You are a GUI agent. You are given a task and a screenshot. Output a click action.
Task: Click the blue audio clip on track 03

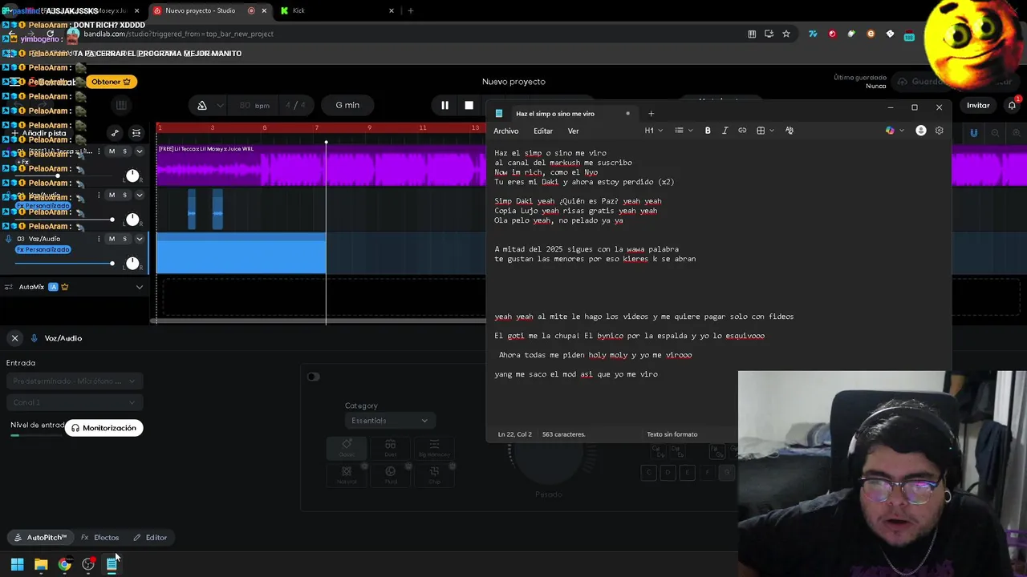[241, 253]
